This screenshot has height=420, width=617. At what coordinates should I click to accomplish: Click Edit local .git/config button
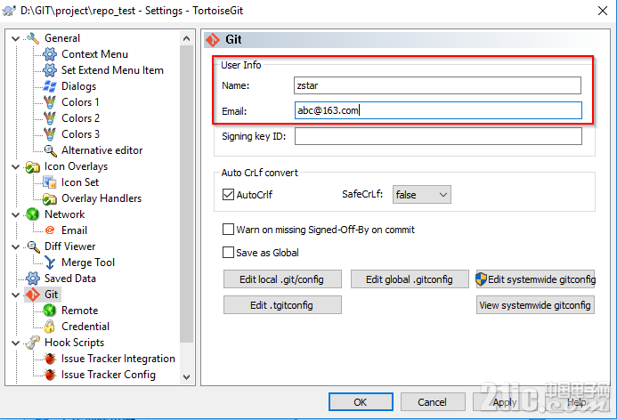(282, 279)
